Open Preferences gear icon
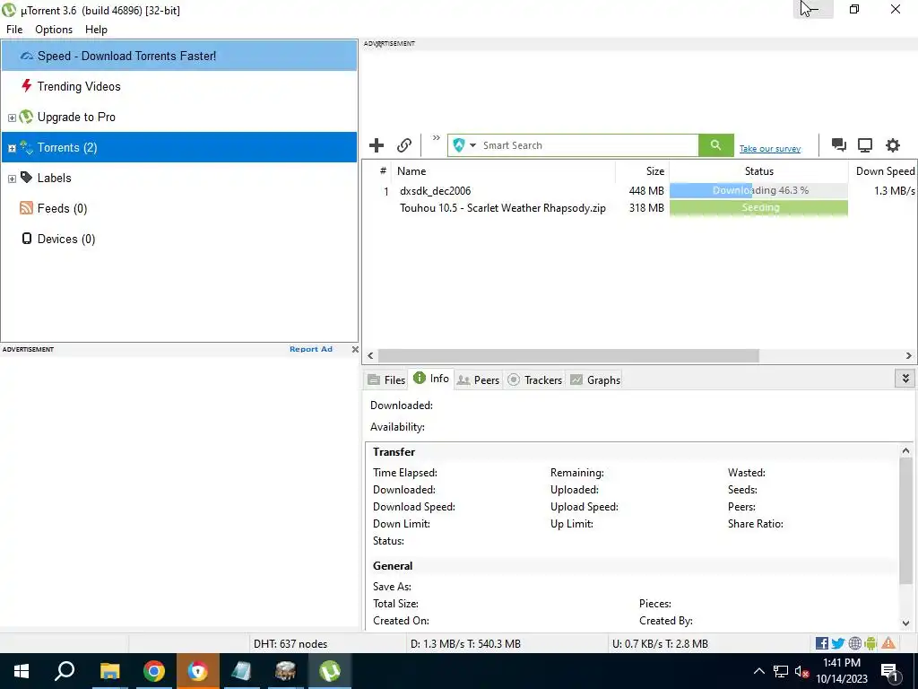The width and height of the screenshot is (918, 689). tap(892, 145)
